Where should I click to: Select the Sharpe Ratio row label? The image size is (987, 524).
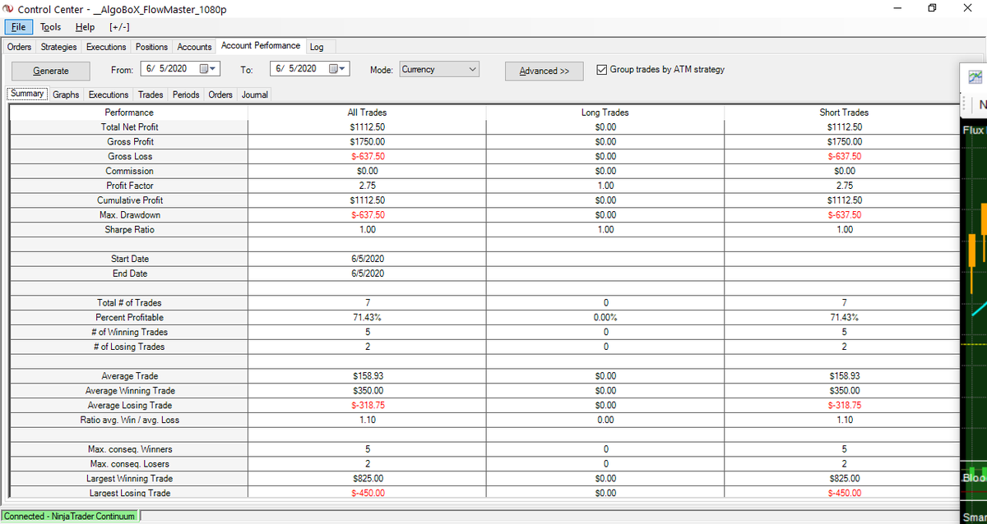[130, 230]
